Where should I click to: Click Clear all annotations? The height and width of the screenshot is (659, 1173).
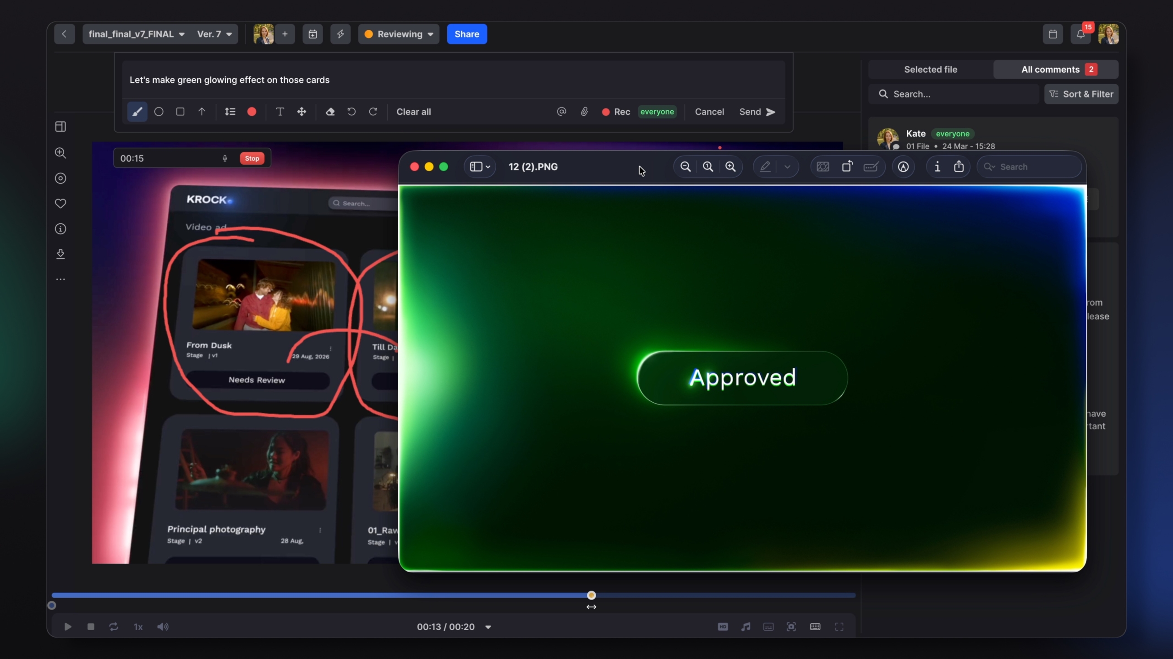point(413,112)
